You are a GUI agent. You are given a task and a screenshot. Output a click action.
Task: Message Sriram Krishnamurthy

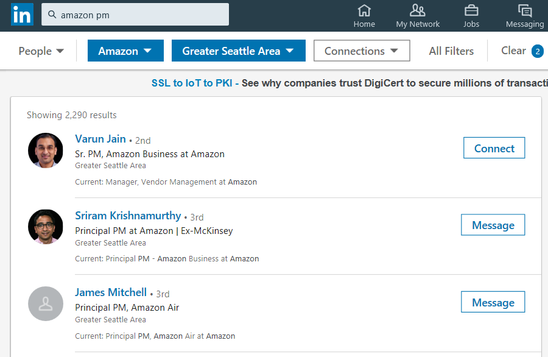[x=493, y=225]
